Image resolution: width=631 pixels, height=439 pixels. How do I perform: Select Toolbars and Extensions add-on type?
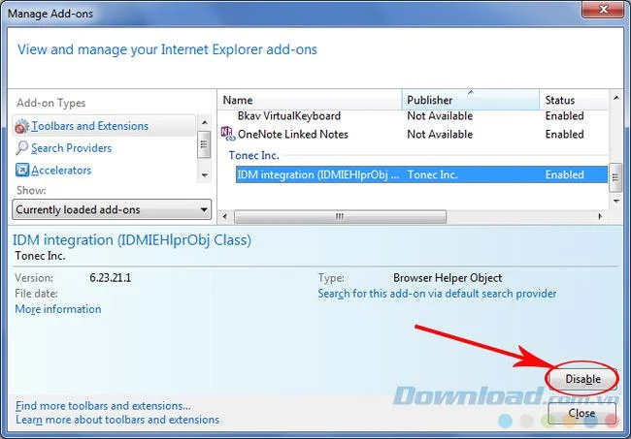(104, 126)
